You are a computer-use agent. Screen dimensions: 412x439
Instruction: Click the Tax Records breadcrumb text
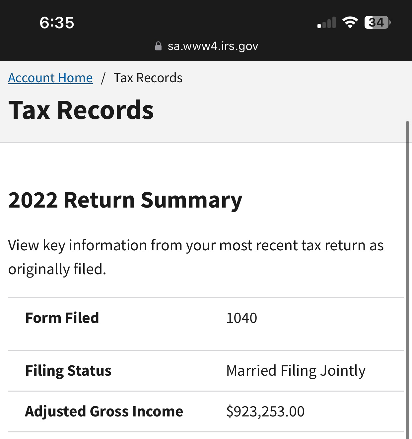(148, 78)
